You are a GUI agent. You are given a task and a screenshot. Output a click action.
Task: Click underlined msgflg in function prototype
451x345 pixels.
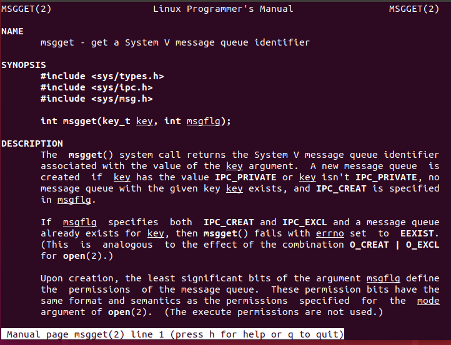[x=204, y=122]
